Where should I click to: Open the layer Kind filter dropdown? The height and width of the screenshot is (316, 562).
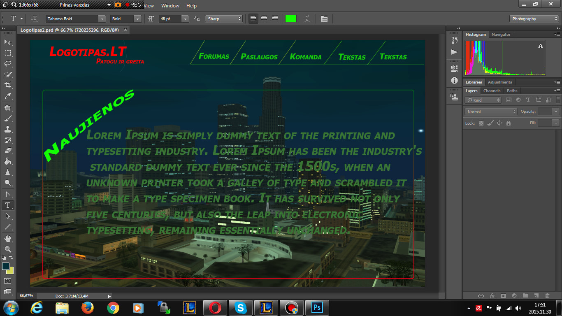point(483,100)
